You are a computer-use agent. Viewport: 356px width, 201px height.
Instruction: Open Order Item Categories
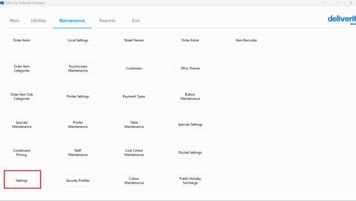pyautogui.click(x=22, y=68)
